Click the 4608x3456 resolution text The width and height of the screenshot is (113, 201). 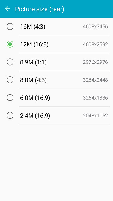coord(95,27)
